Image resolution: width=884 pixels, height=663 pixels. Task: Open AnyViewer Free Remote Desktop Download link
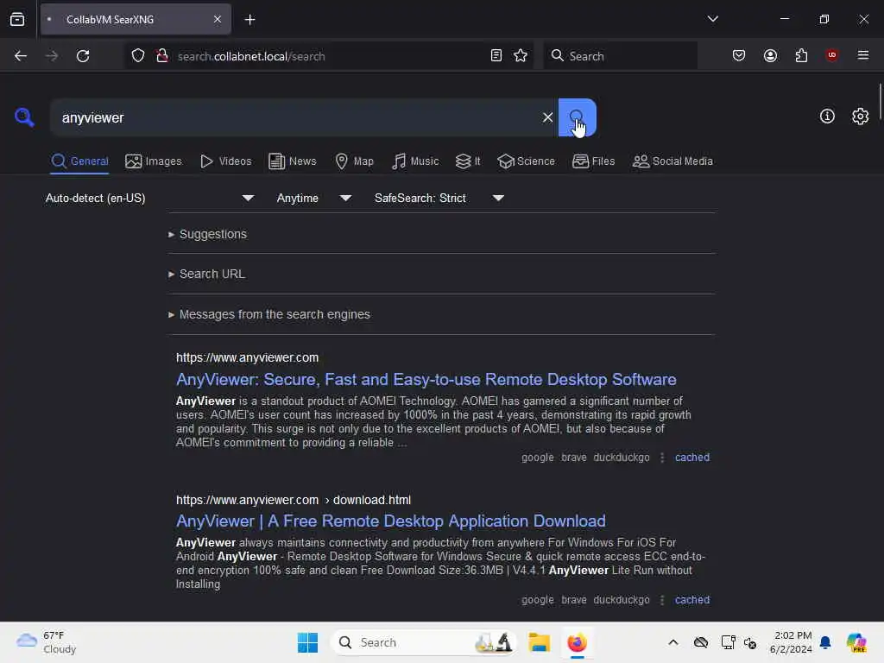(391, 521)
